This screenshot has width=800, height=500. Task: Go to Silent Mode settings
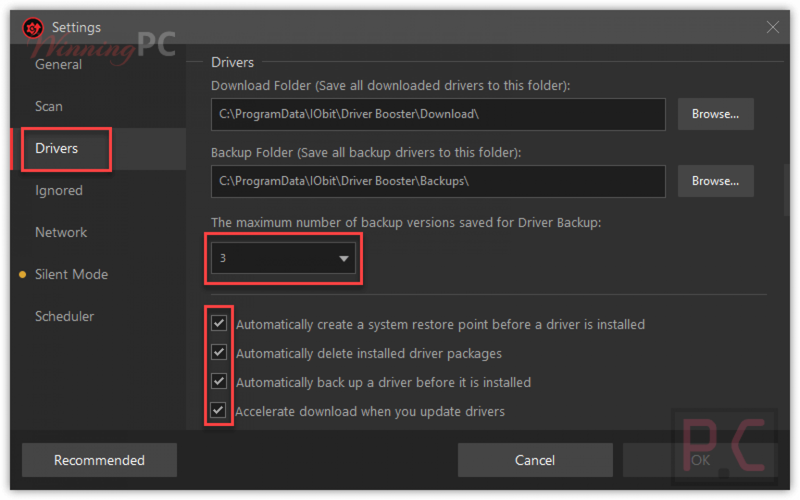(x=71, y=274)
